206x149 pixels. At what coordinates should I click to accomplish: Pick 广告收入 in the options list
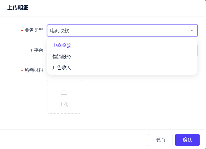62,68
